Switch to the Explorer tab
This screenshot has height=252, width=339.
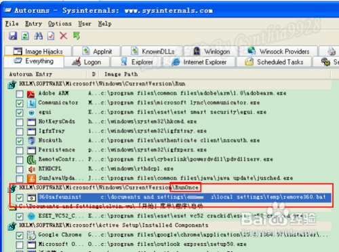(x=137, y=62)
